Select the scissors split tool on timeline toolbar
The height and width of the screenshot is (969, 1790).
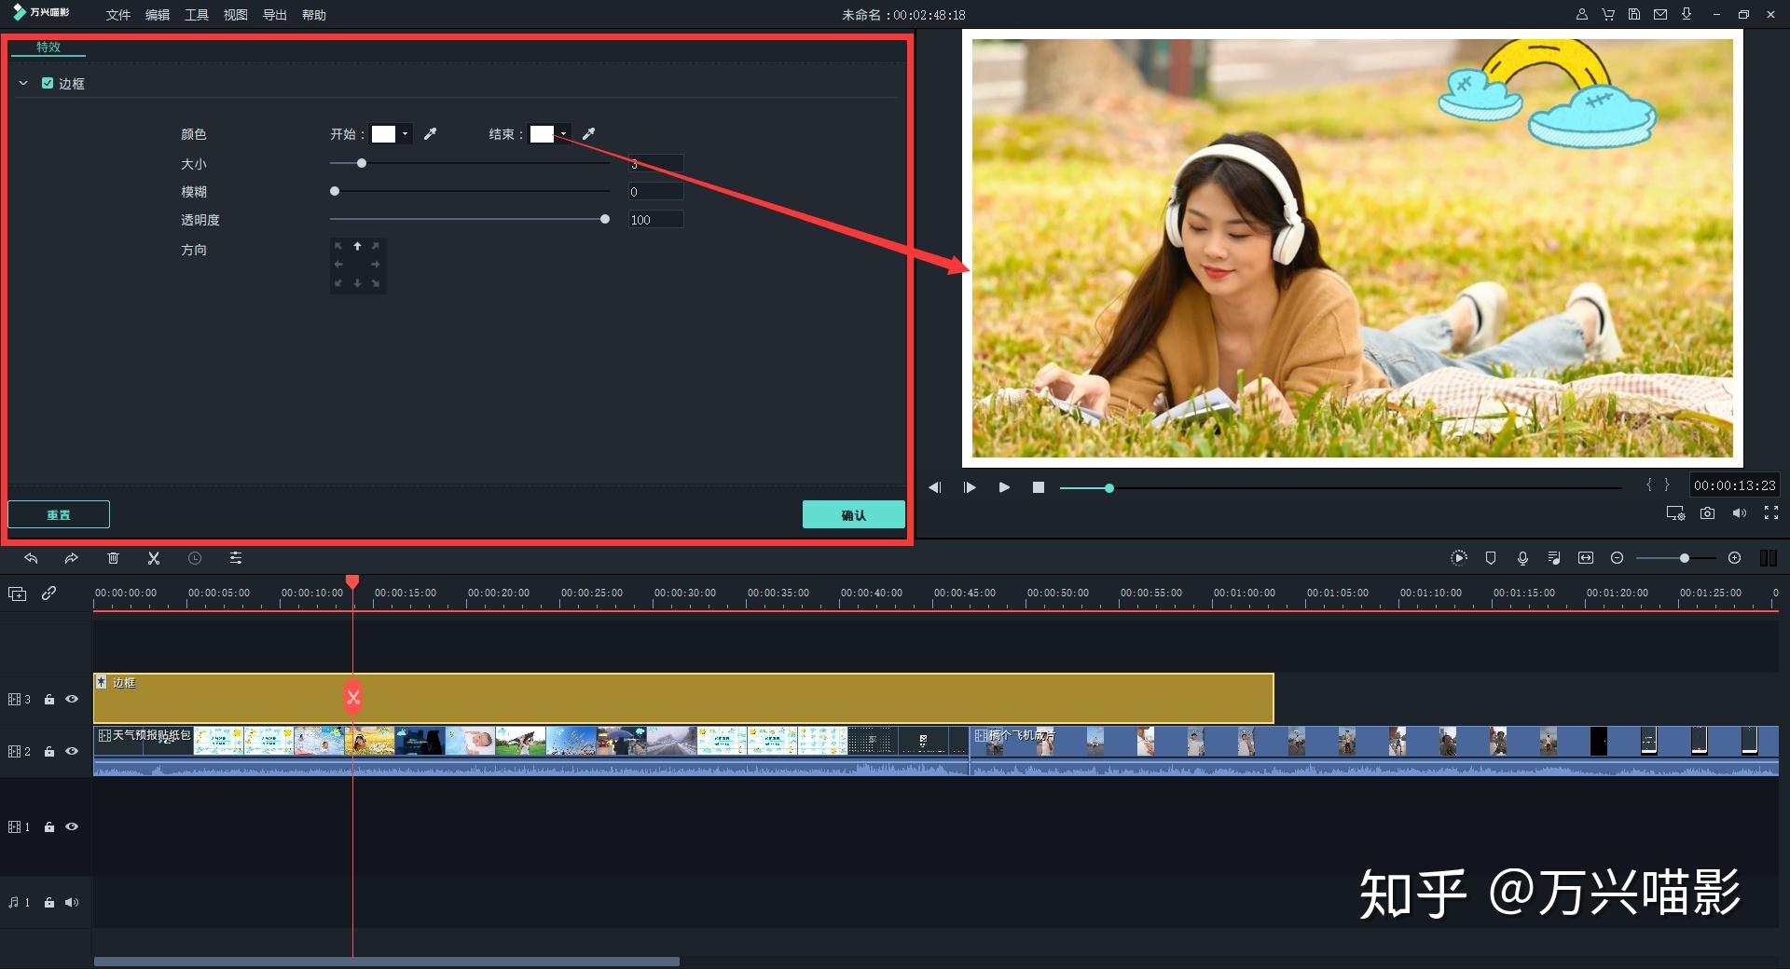point(154,558)
